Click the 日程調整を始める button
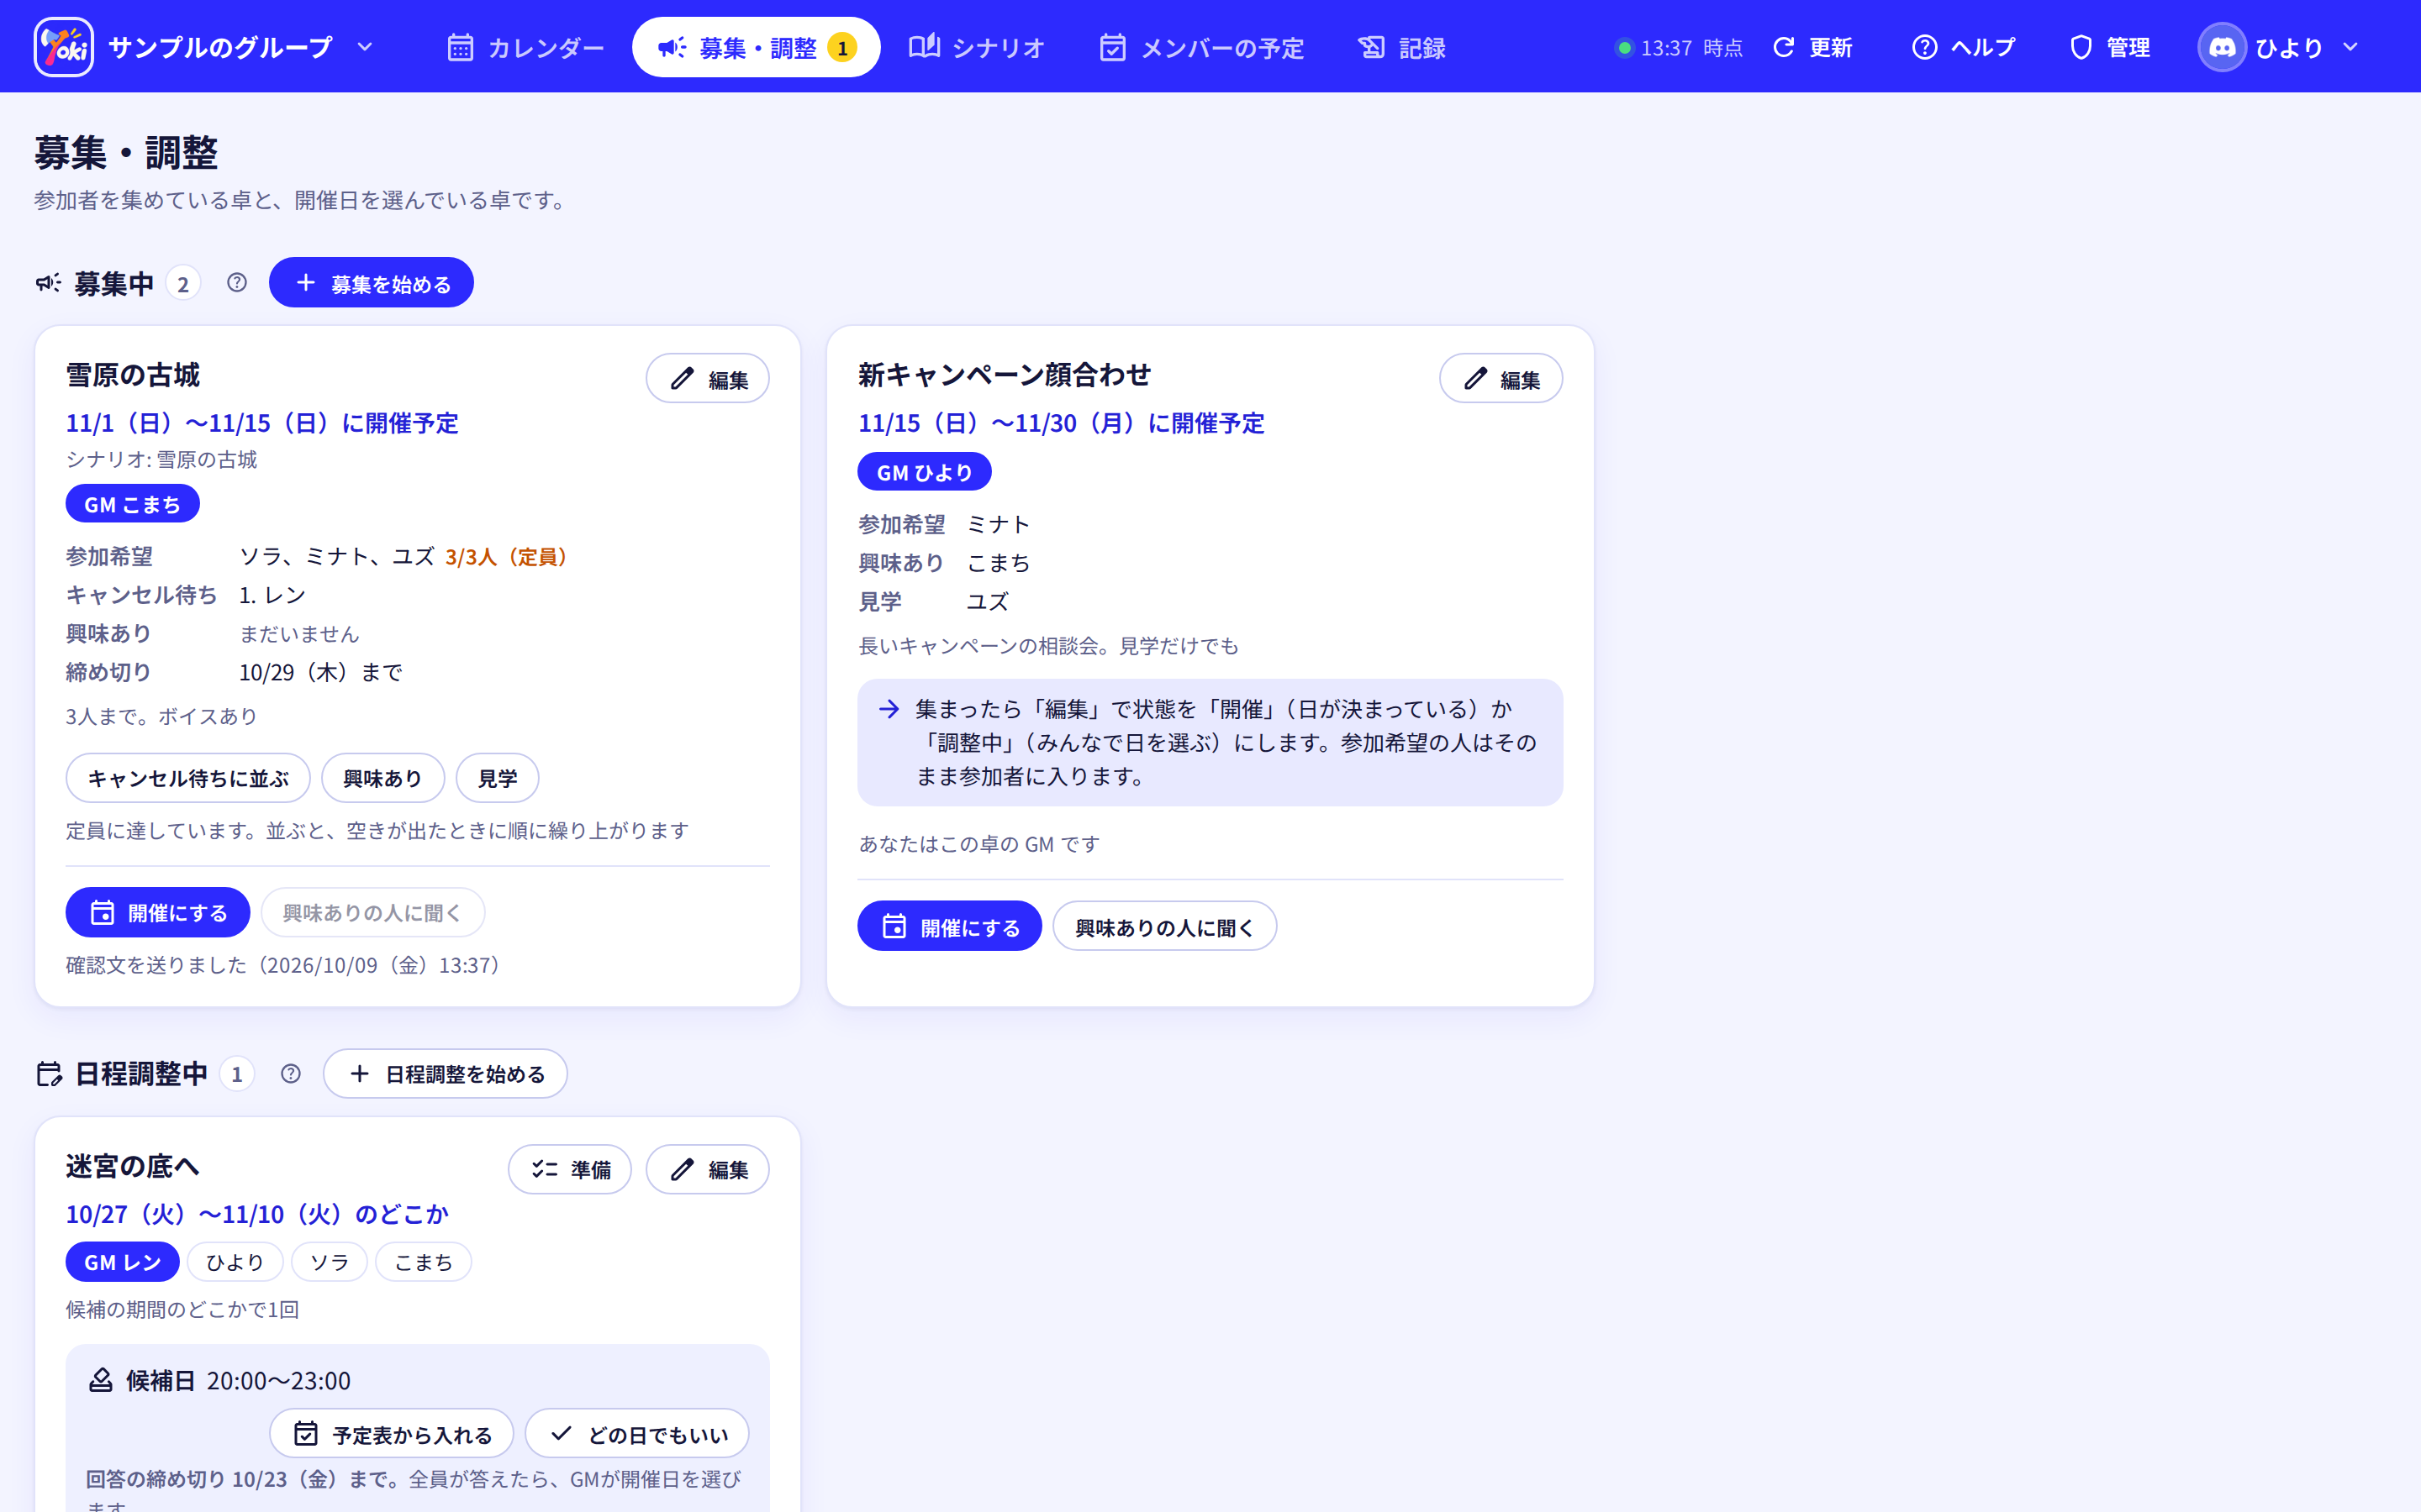2421x1512 pixels. [446, 1073]
